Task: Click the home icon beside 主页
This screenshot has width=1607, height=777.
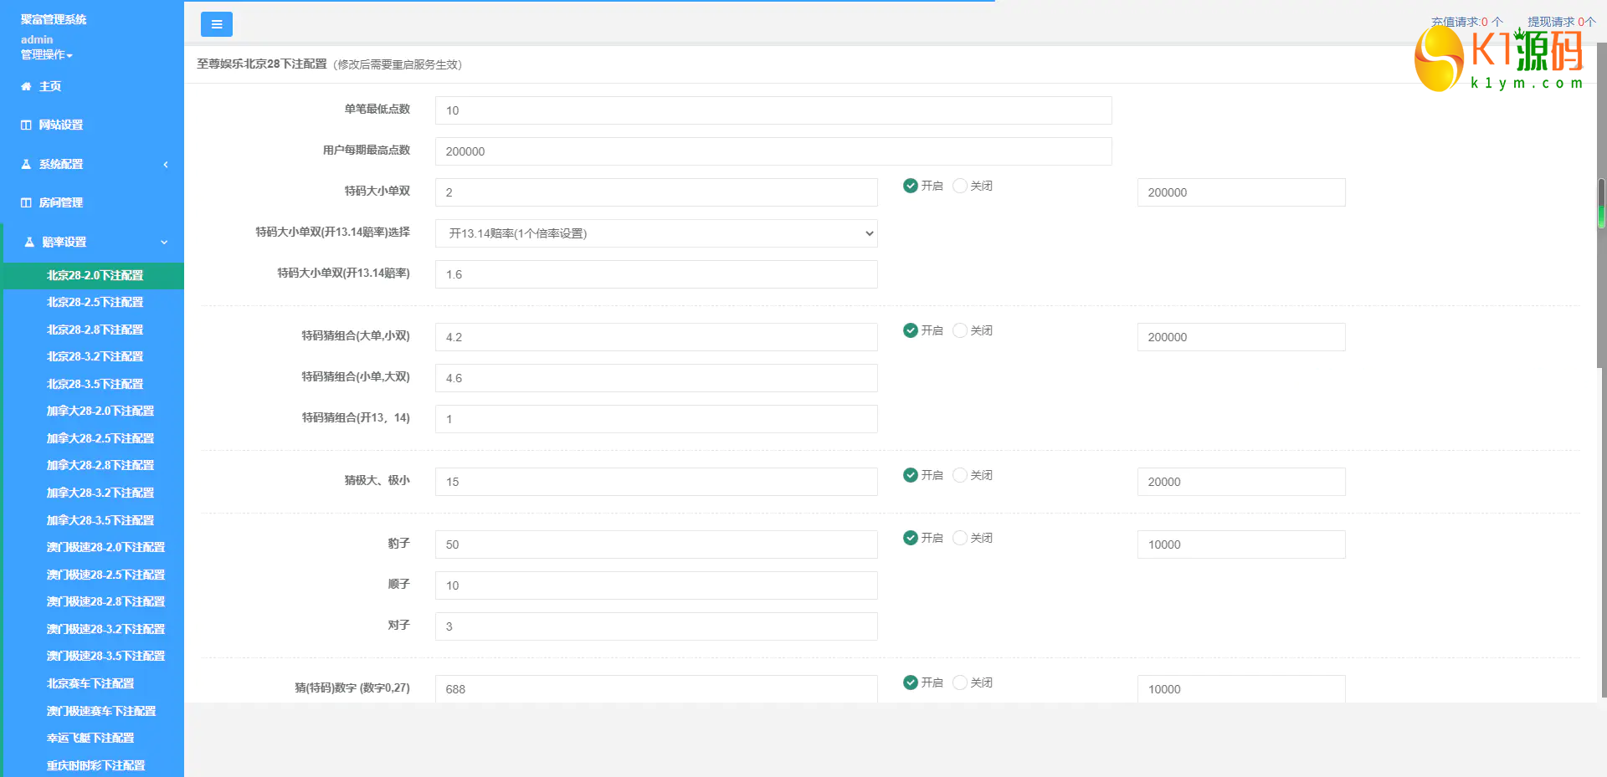Action: click(x=26, y=86)
